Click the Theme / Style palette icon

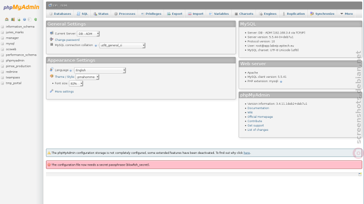pos(51,76)
